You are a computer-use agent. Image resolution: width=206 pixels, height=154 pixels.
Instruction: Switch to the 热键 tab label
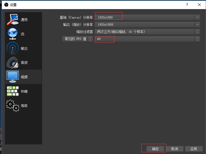pyautogui.click(x=24, y=91)
